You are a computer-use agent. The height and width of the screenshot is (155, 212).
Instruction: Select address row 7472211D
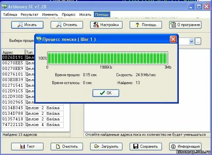tap(33, 125)
